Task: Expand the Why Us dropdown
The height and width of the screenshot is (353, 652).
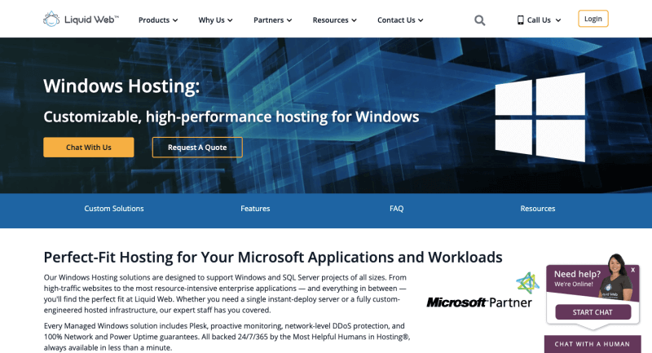Action: click(215, 20)
